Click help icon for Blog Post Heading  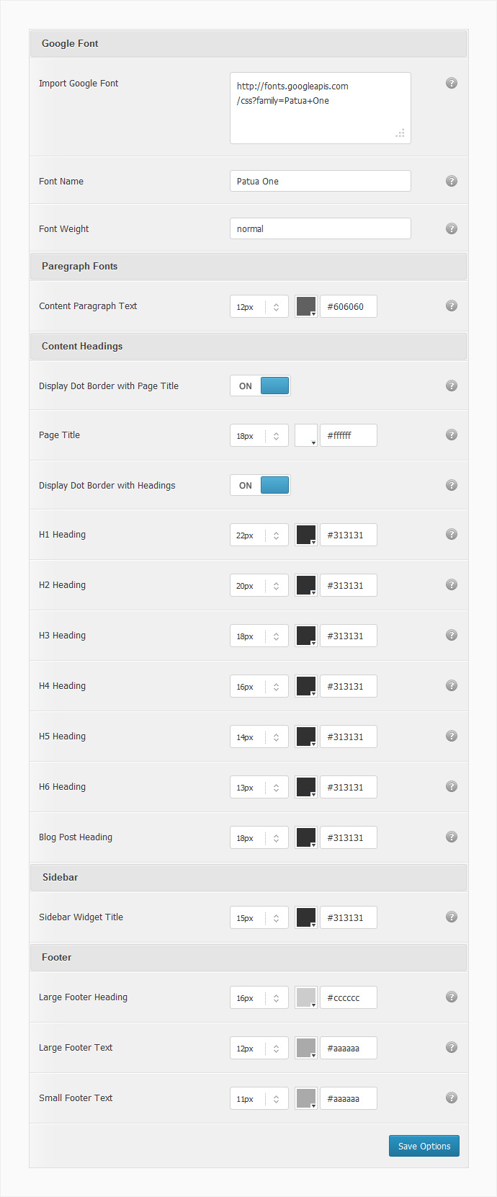pos(452,837)
